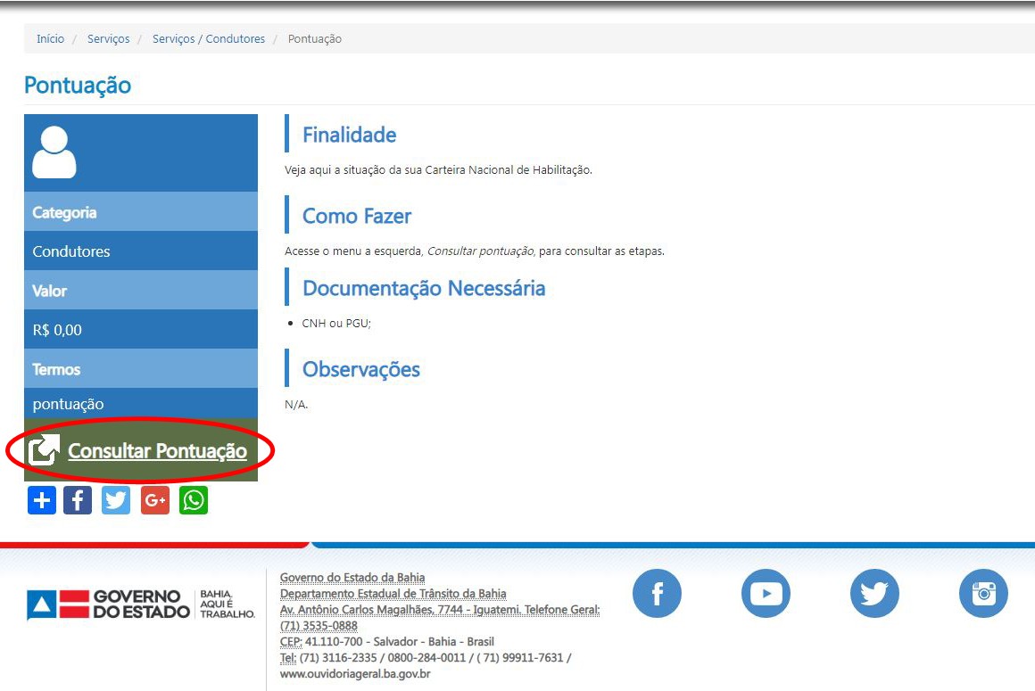Click www.ouvidoriageral.ba.gov.br footer link
1035x691 pixels.
(355, 674)
